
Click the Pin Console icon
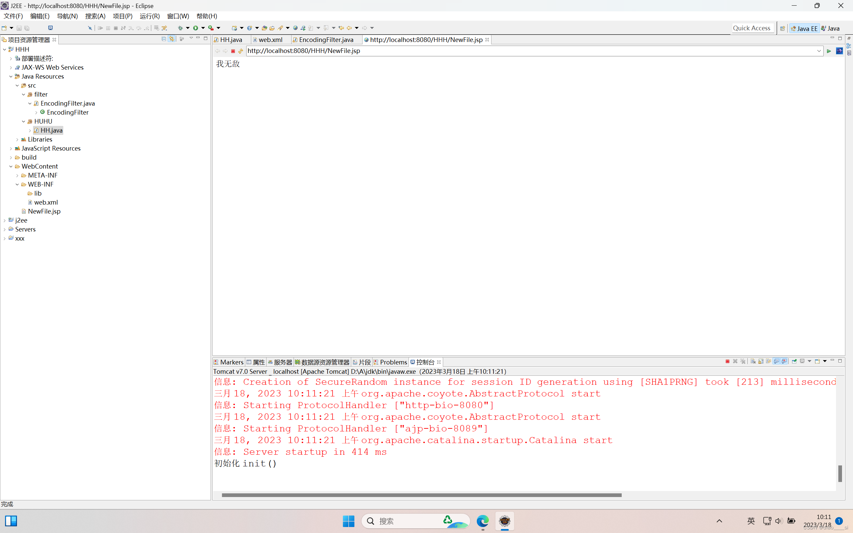click(794, 361)
